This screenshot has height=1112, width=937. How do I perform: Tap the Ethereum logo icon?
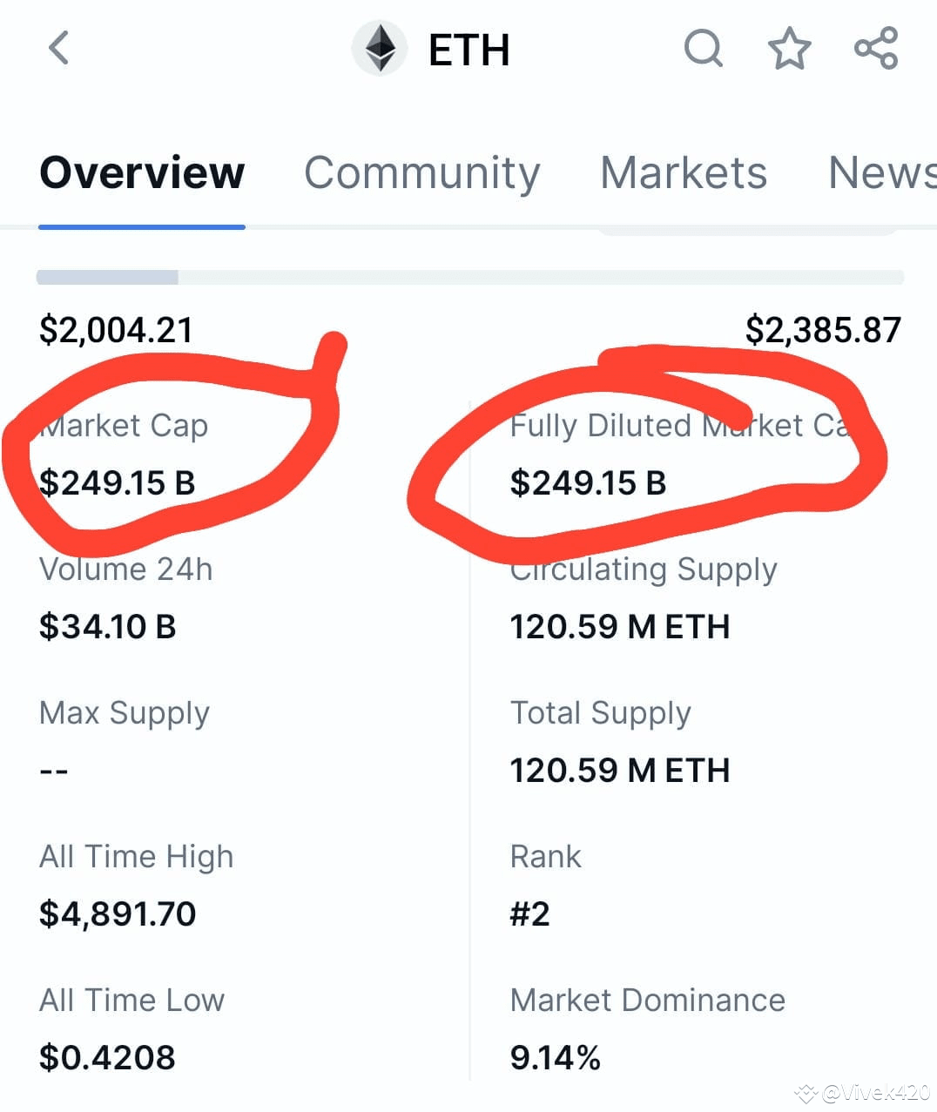[x=380, y=49]
